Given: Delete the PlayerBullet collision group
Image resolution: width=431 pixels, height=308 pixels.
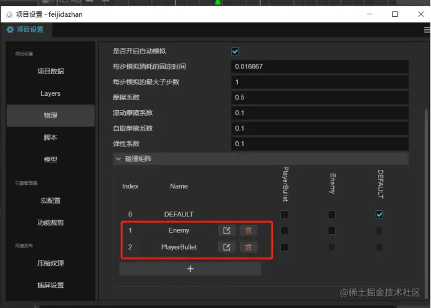Looking at the screenshot, I should click(249, 247).
